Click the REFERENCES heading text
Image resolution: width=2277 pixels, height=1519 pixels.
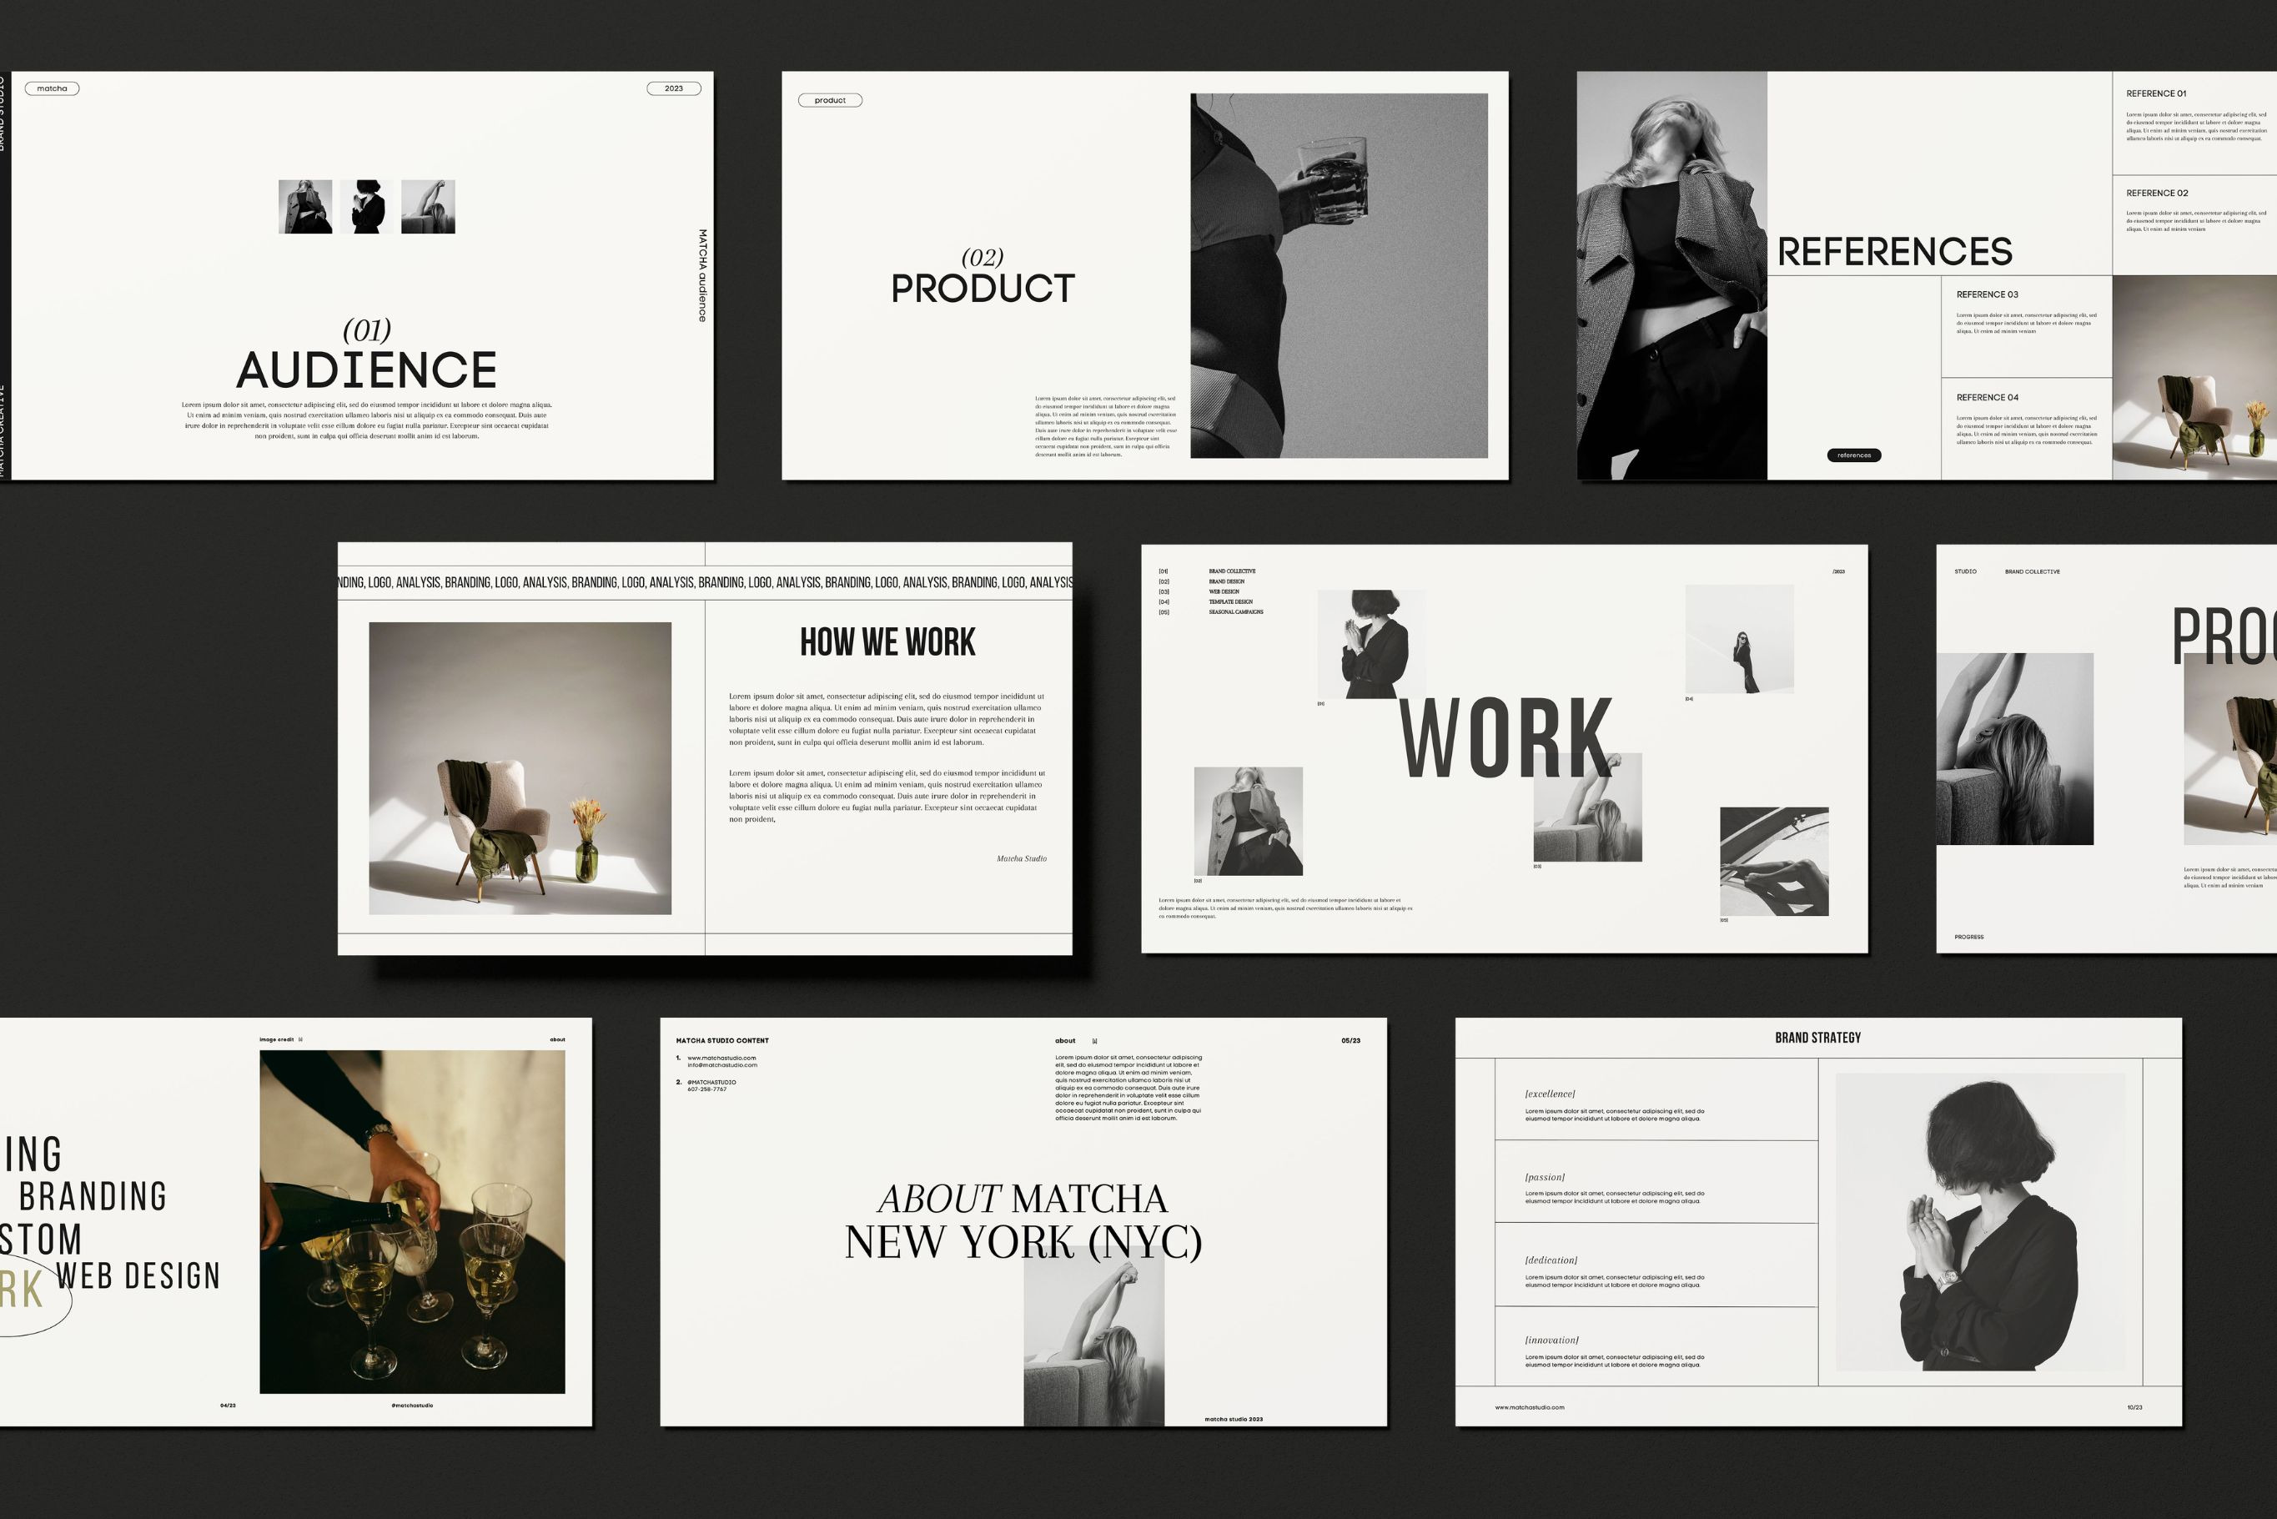1893,252
